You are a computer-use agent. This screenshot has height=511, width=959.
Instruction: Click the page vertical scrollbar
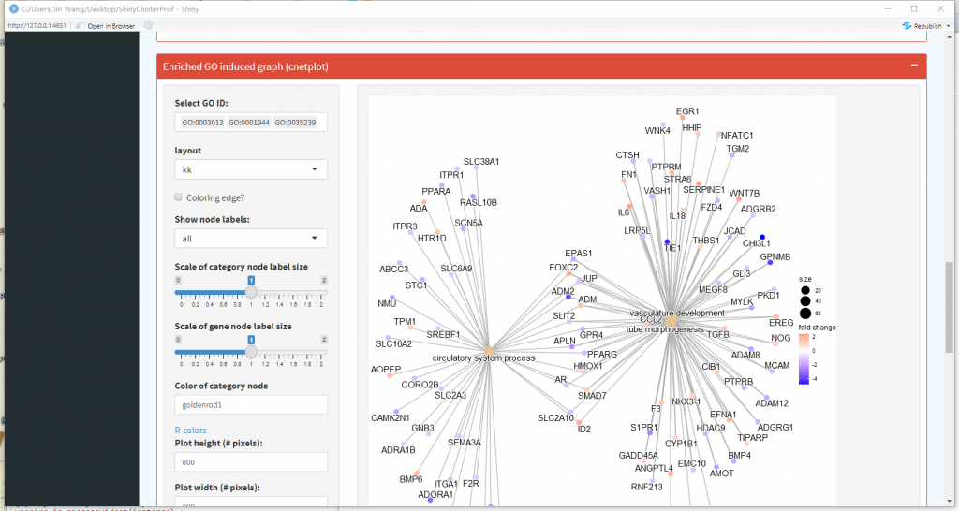click(x=949, y=306)
